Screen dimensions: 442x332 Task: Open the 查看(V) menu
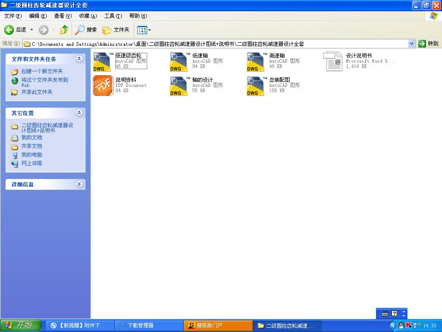tap(63, 16)
